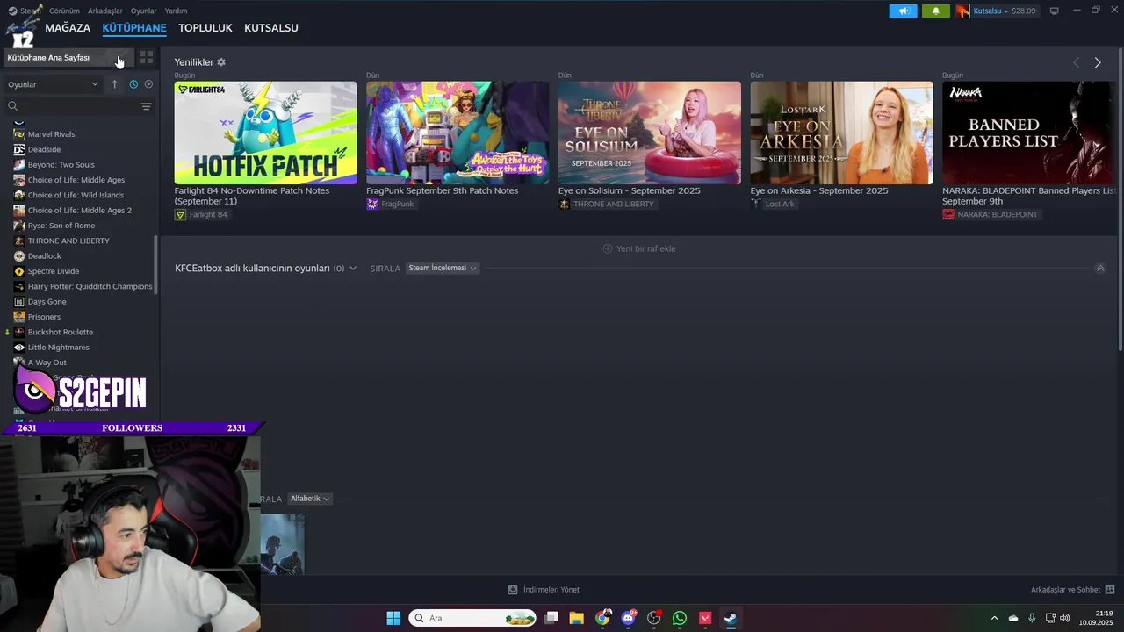Open the Steam announcements megaphone button

pos(903,11)
